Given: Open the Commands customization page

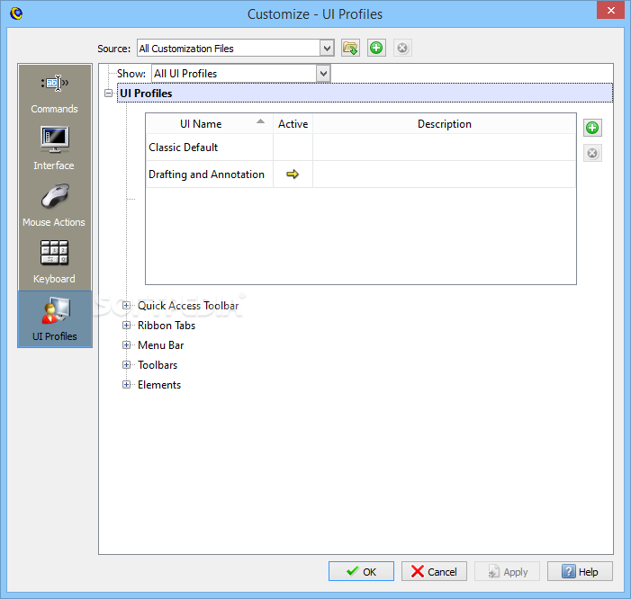Looking at the screenshot, I should tap(55, 94).
